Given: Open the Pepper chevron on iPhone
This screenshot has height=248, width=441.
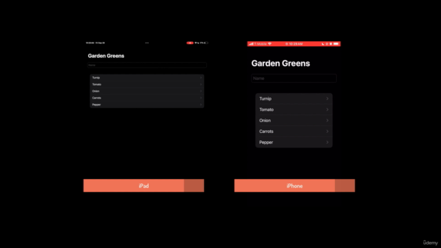Looking at the screenshot, I should (327, 143).
